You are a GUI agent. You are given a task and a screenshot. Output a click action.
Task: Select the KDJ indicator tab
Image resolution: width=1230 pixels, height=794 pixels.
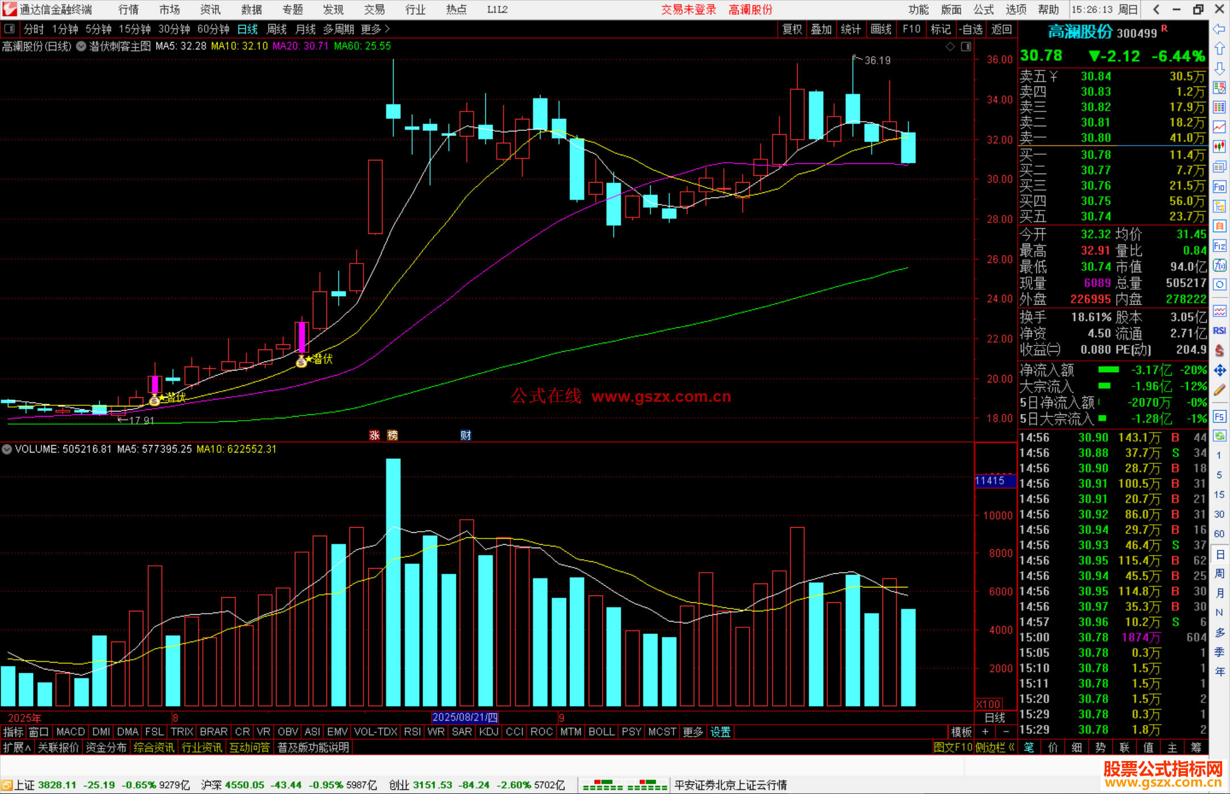pos(489,732)
